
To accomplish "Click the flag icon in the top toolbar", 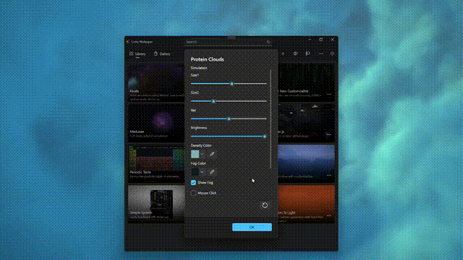I will (x=307, y=53).
